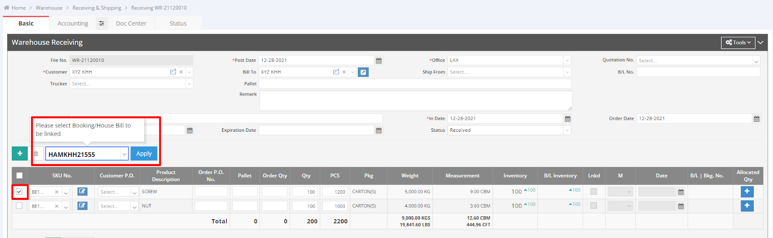The height and width of the screenshot is (238, 773).
Task: Open calendar picker for Order Date
Action: pos(757,119)
